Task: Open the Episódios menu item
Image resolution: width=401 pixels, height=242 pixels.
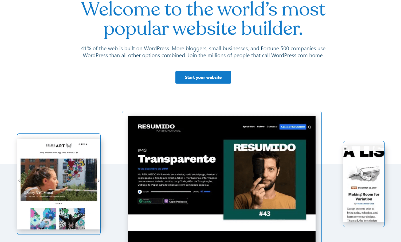Action: pyautogui.click(x=249, y=127)
